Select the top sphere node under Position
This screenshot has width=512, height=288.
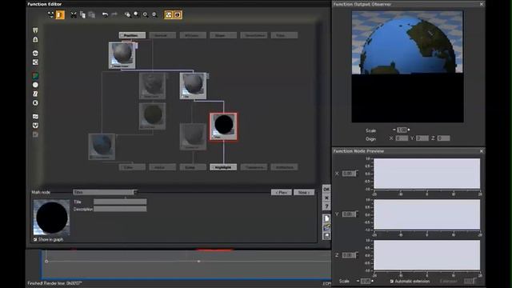(122, 55)
